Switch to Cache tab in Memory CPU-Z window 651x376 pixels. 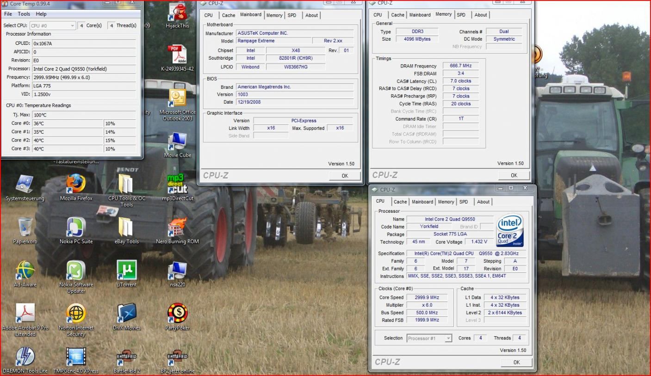[397, 15]
